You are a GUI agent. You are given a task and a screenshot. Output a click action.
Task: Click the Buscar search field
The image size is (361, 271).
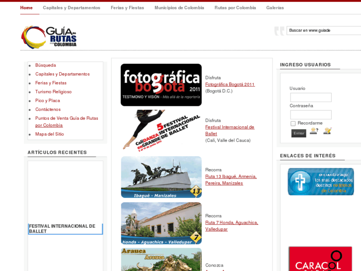click(x=324, y=30)
